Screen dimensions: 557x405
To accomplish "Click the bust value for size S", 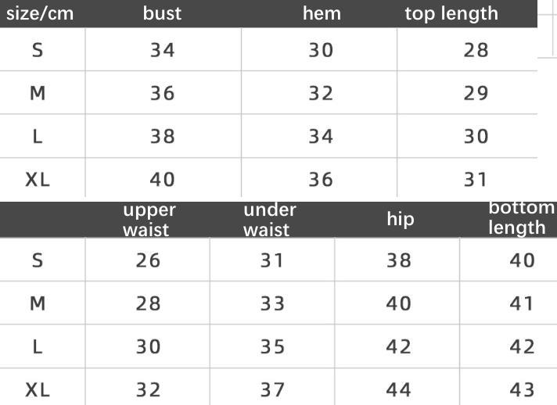I will tap(162, 51).
